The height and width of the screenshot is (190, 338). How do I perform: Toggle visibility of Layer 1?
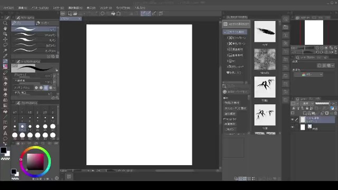coord(293,120)
